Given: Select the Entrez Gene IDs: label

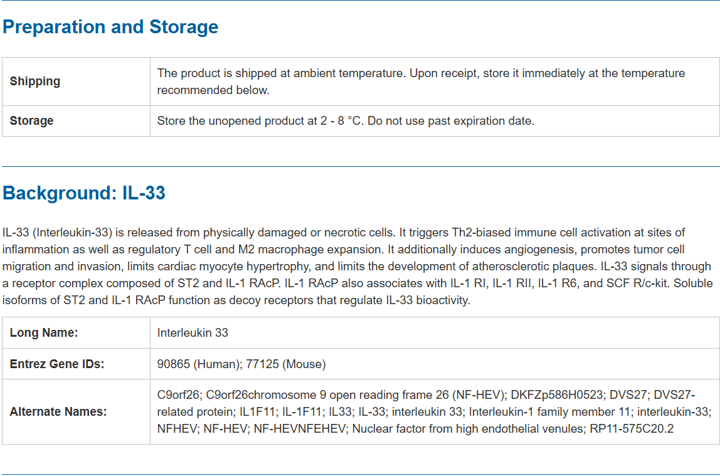Looking at the screenshot, I should pyautogui.click(x=57, y=364).
